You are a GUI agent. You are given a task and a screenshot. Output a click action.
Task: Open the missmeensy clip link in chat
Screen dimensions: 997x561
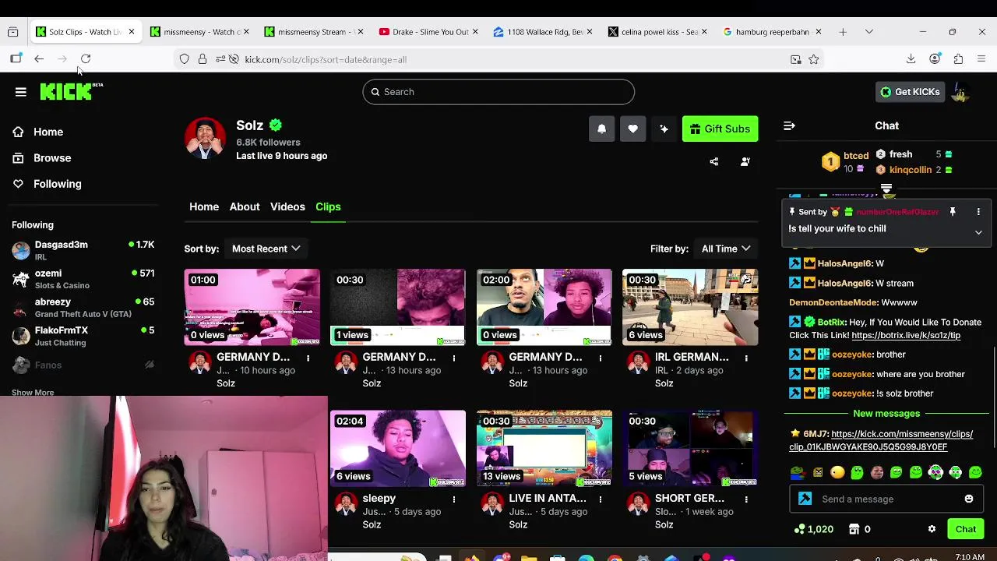click(881, 440)
